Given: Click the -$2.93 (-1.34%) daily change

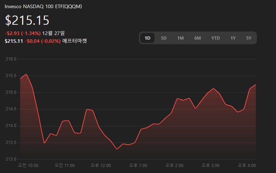Looking at the screenshot, I should (x=23, y=33).
